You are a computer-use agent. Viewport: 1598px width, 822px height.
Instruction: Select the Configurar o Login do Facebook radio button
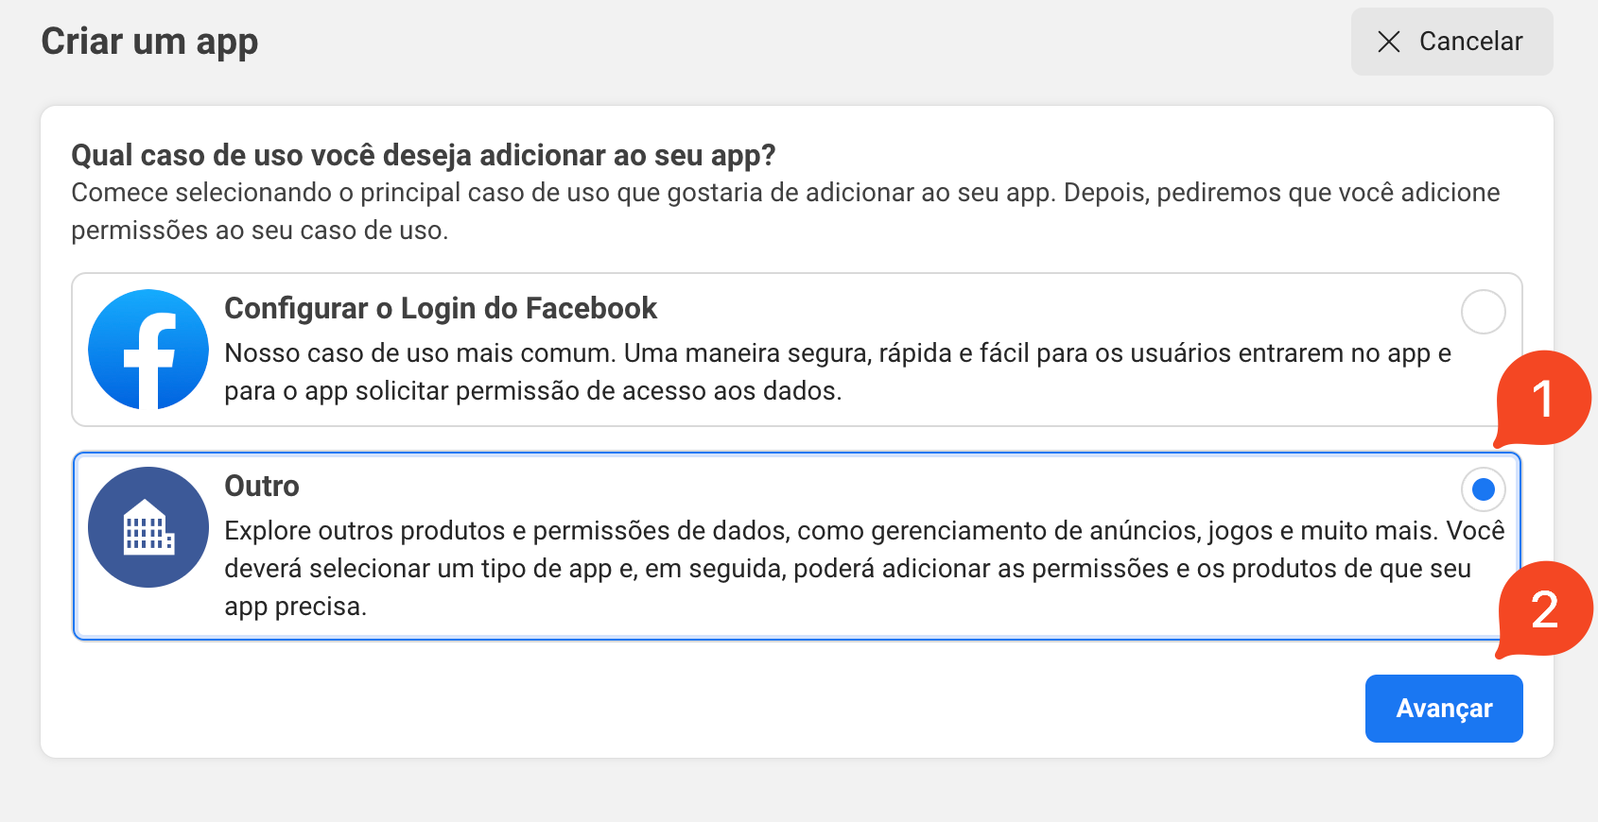pos(1483,312)
